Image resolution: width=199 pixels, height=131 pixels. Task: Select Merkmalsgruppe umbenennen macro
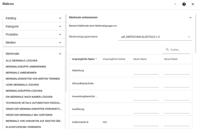tap(26, 67)
